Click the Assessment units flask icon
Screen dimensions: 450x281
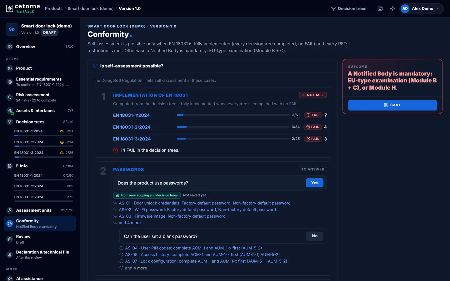[x=10, y=210]
